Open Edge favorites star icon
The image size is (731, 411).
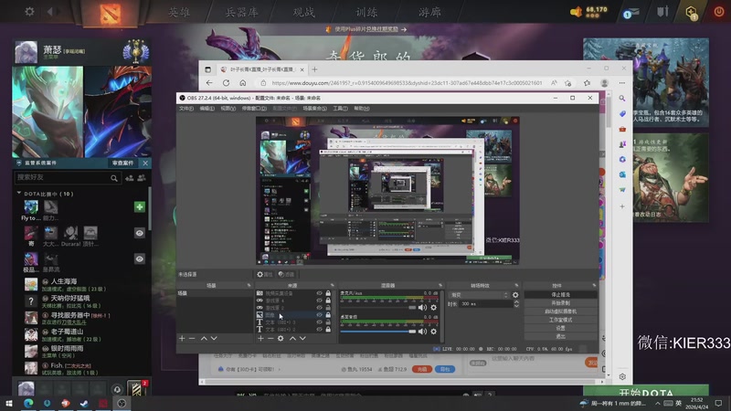587,83
